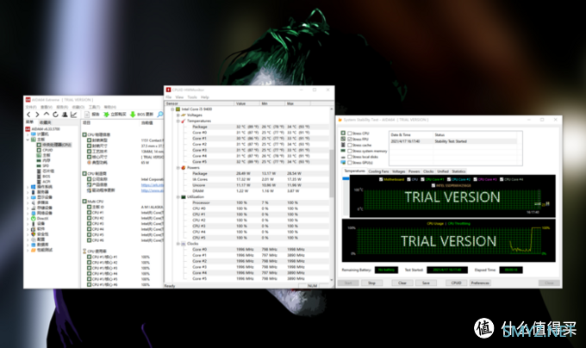586x348 pixels.
Task: Enable the Stress CPU checkbox
Action: (x=350, y=133)
